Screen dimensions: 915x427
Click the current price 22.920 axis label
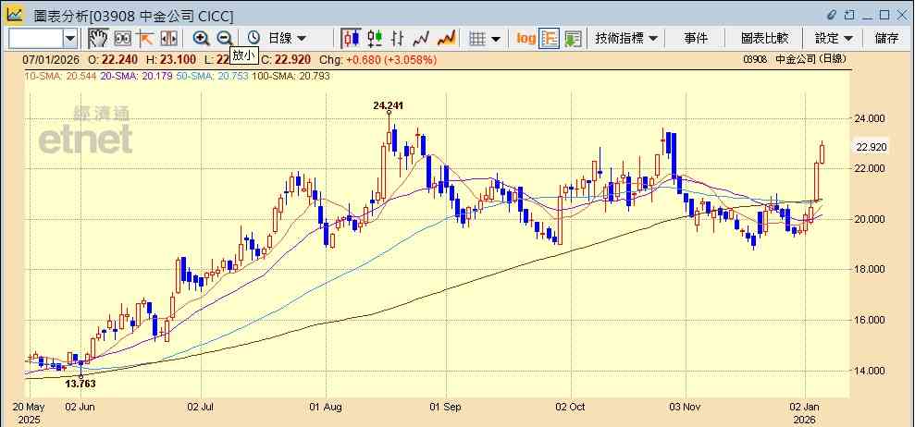click(872, 147)
